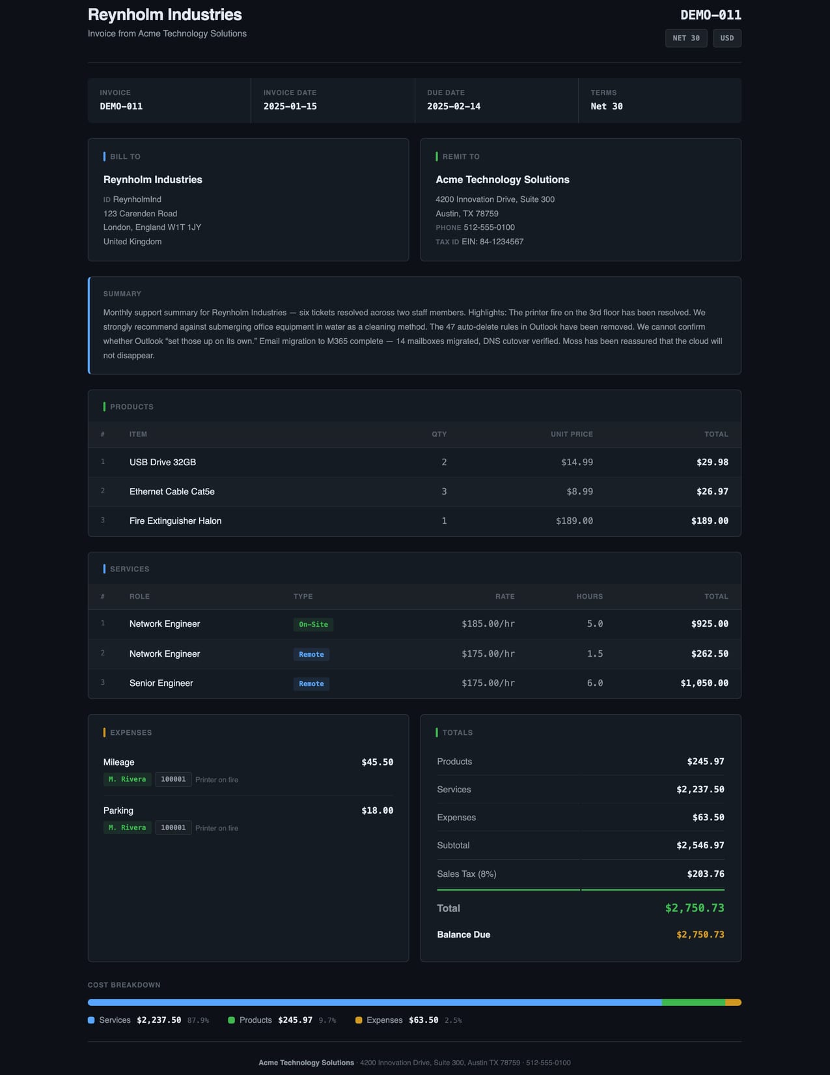Click 87.9% Services percentage

[199, 1020]
